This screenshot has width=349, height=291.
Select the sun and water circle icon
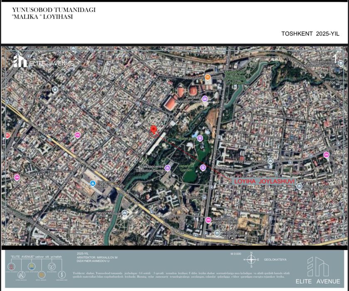32,266
